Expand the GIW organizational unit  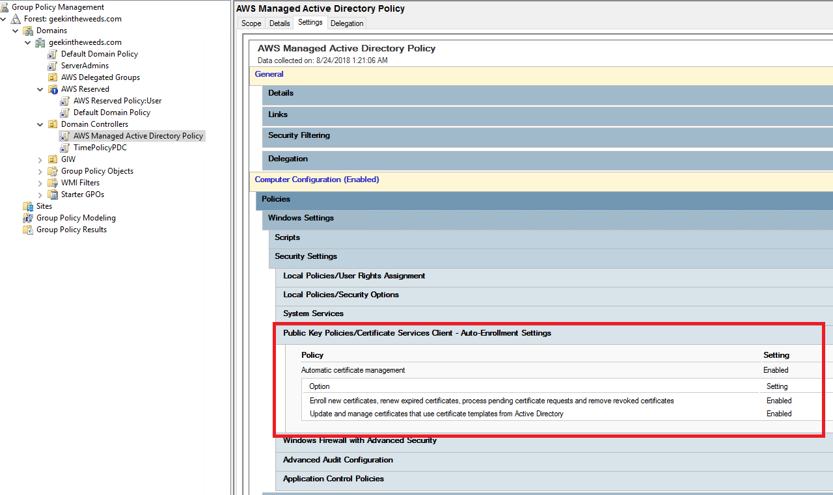pyautogui.click(x=40, y=159)
